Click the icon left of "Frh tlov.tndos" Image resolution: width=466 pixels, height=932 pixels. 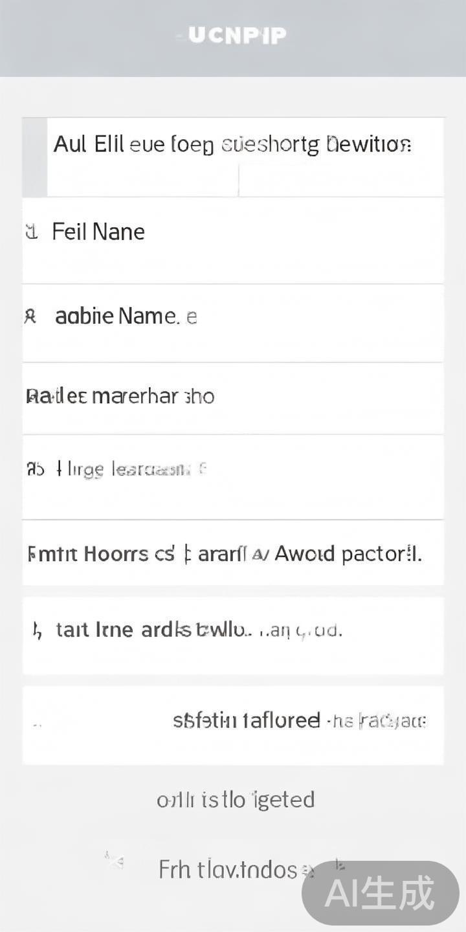click(115, 861)
